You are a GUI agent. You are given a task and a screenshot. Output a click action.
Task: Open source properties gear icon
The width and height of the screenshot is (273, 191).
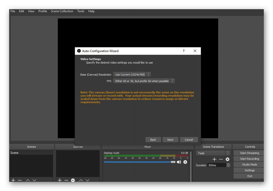pyautogui.click(x=73, y=180)
